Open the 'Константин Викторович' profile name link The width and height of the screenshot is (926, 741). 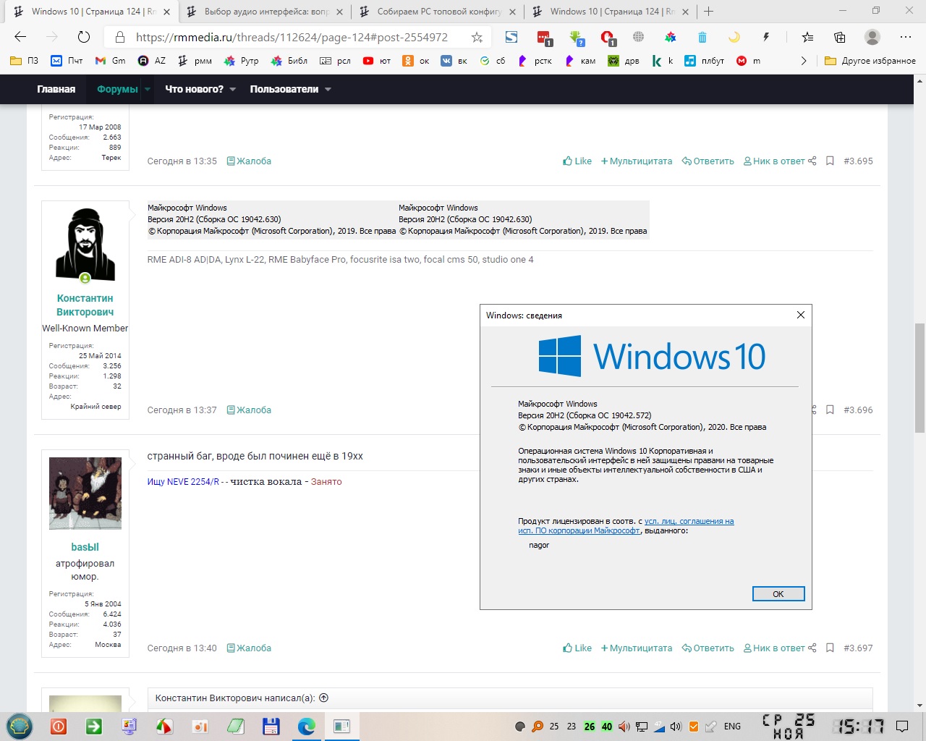[85, 305]
